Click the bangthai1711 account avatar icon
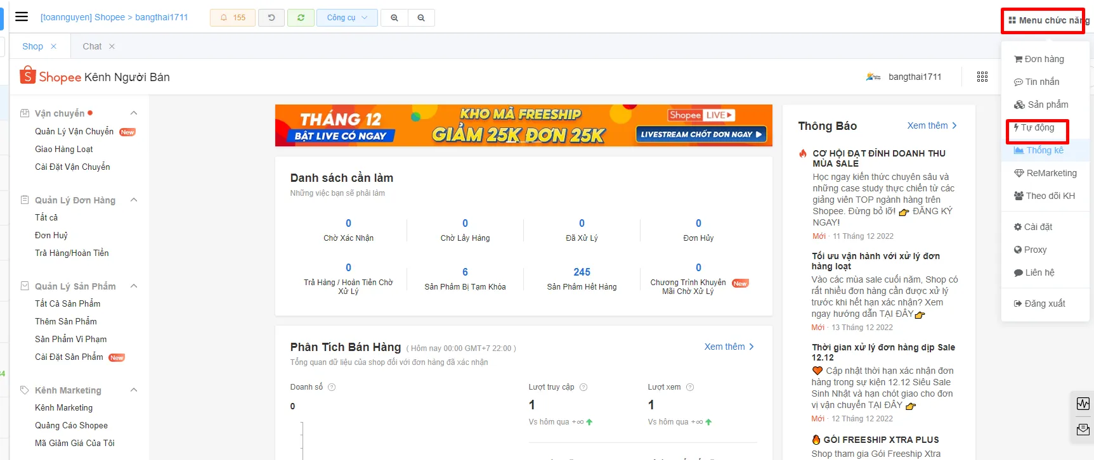The image size is (1094, 460). coord(873,77)
